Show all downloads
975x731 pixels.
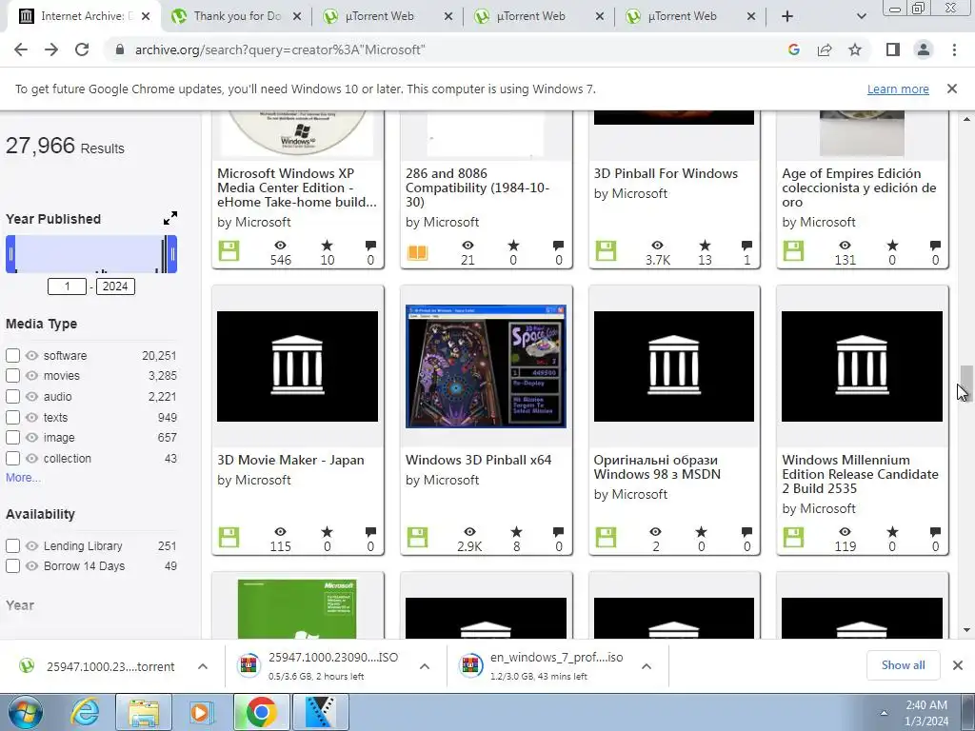[903, 665]
